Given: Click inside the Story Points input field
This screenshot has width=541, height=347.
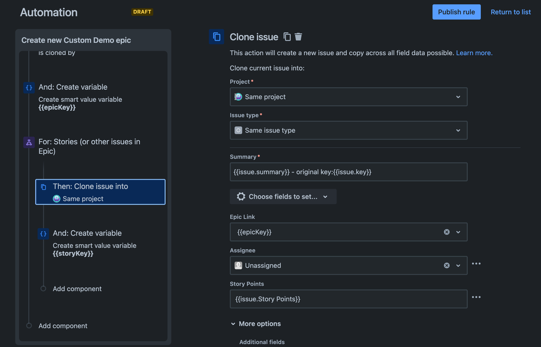Looking at the screenshot, I should point(349,299).
